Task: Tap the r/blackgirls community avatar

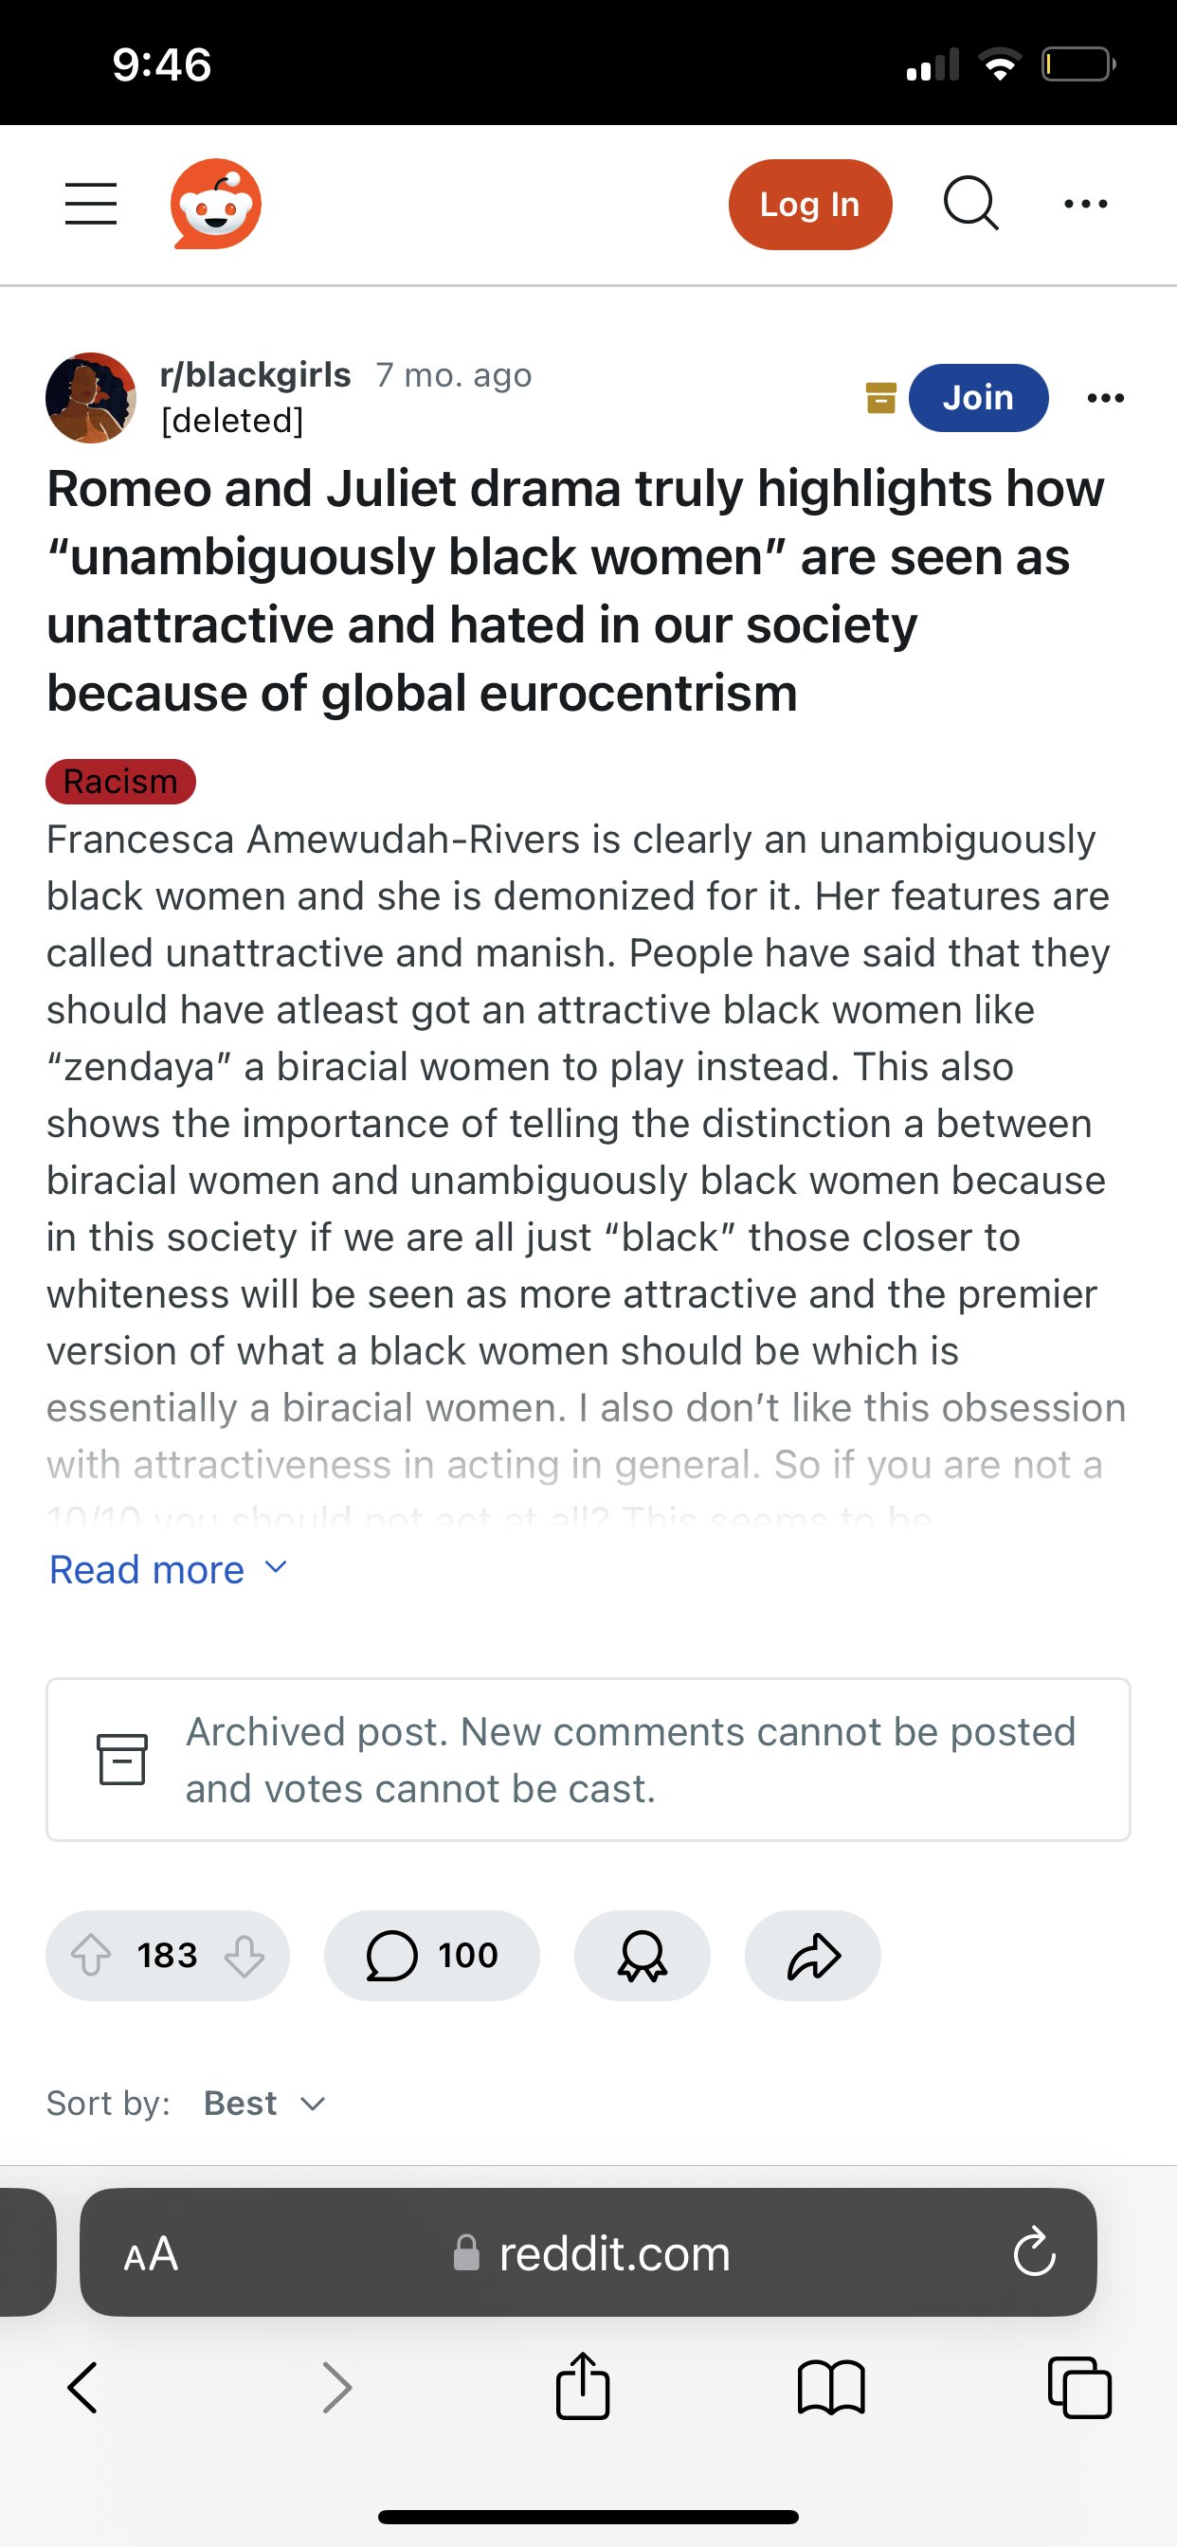Action: point(91,397)
